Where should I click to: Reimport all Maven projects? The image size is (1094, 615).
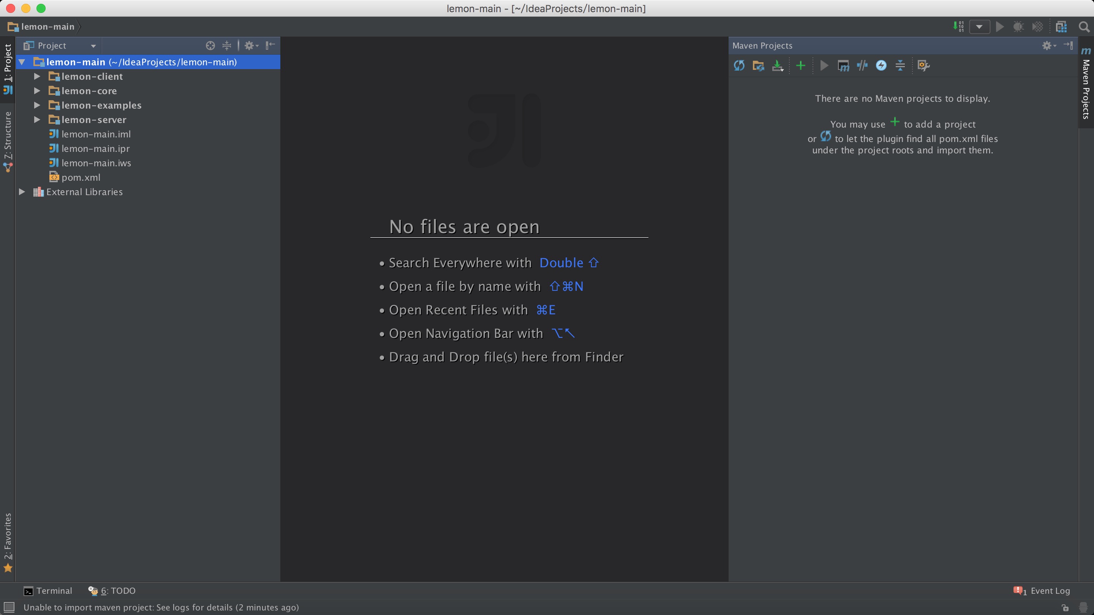tap(739, 65)
